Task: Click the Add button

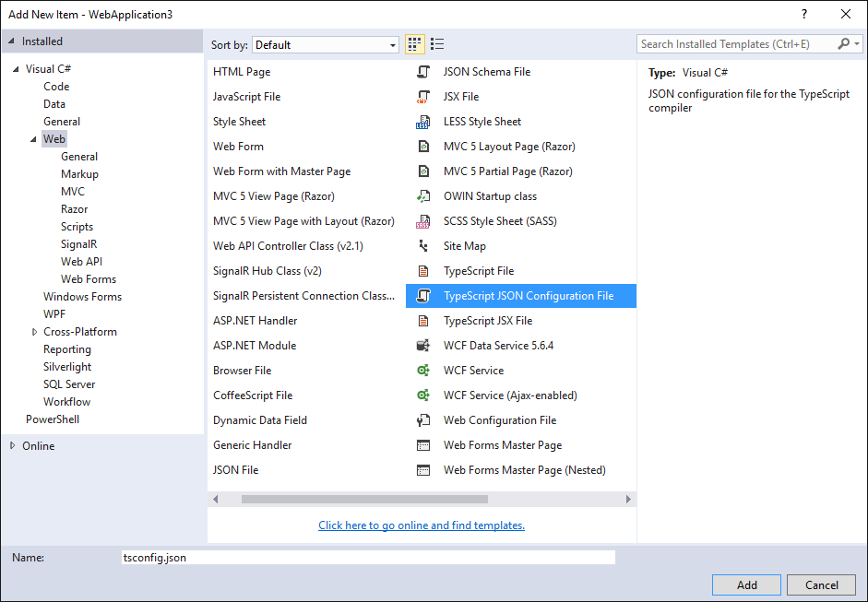Action: tap(745, 584)
